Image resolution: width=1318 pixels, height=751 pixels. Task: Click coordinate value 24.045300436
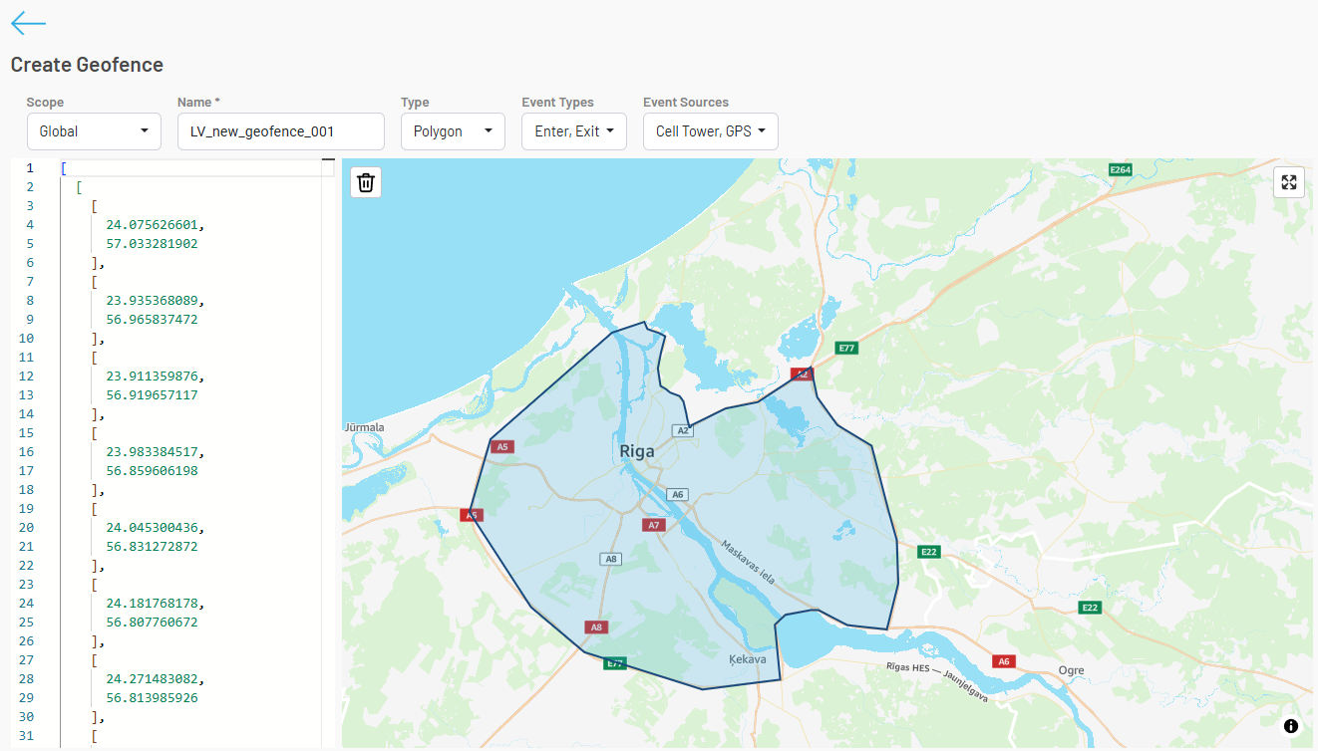pyautogui.click(x=155, y=528)
